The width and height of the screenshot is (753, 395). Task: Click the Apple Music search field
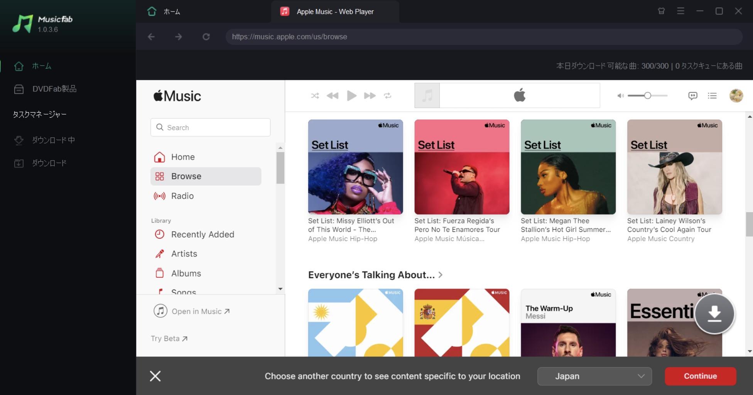[210, 127]
